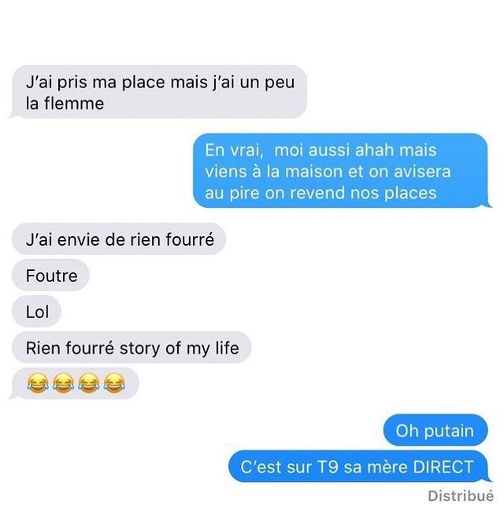Click the word "putain" in the blue bubble
This screenshot has height=511, width=504.
tap(449, 431)
